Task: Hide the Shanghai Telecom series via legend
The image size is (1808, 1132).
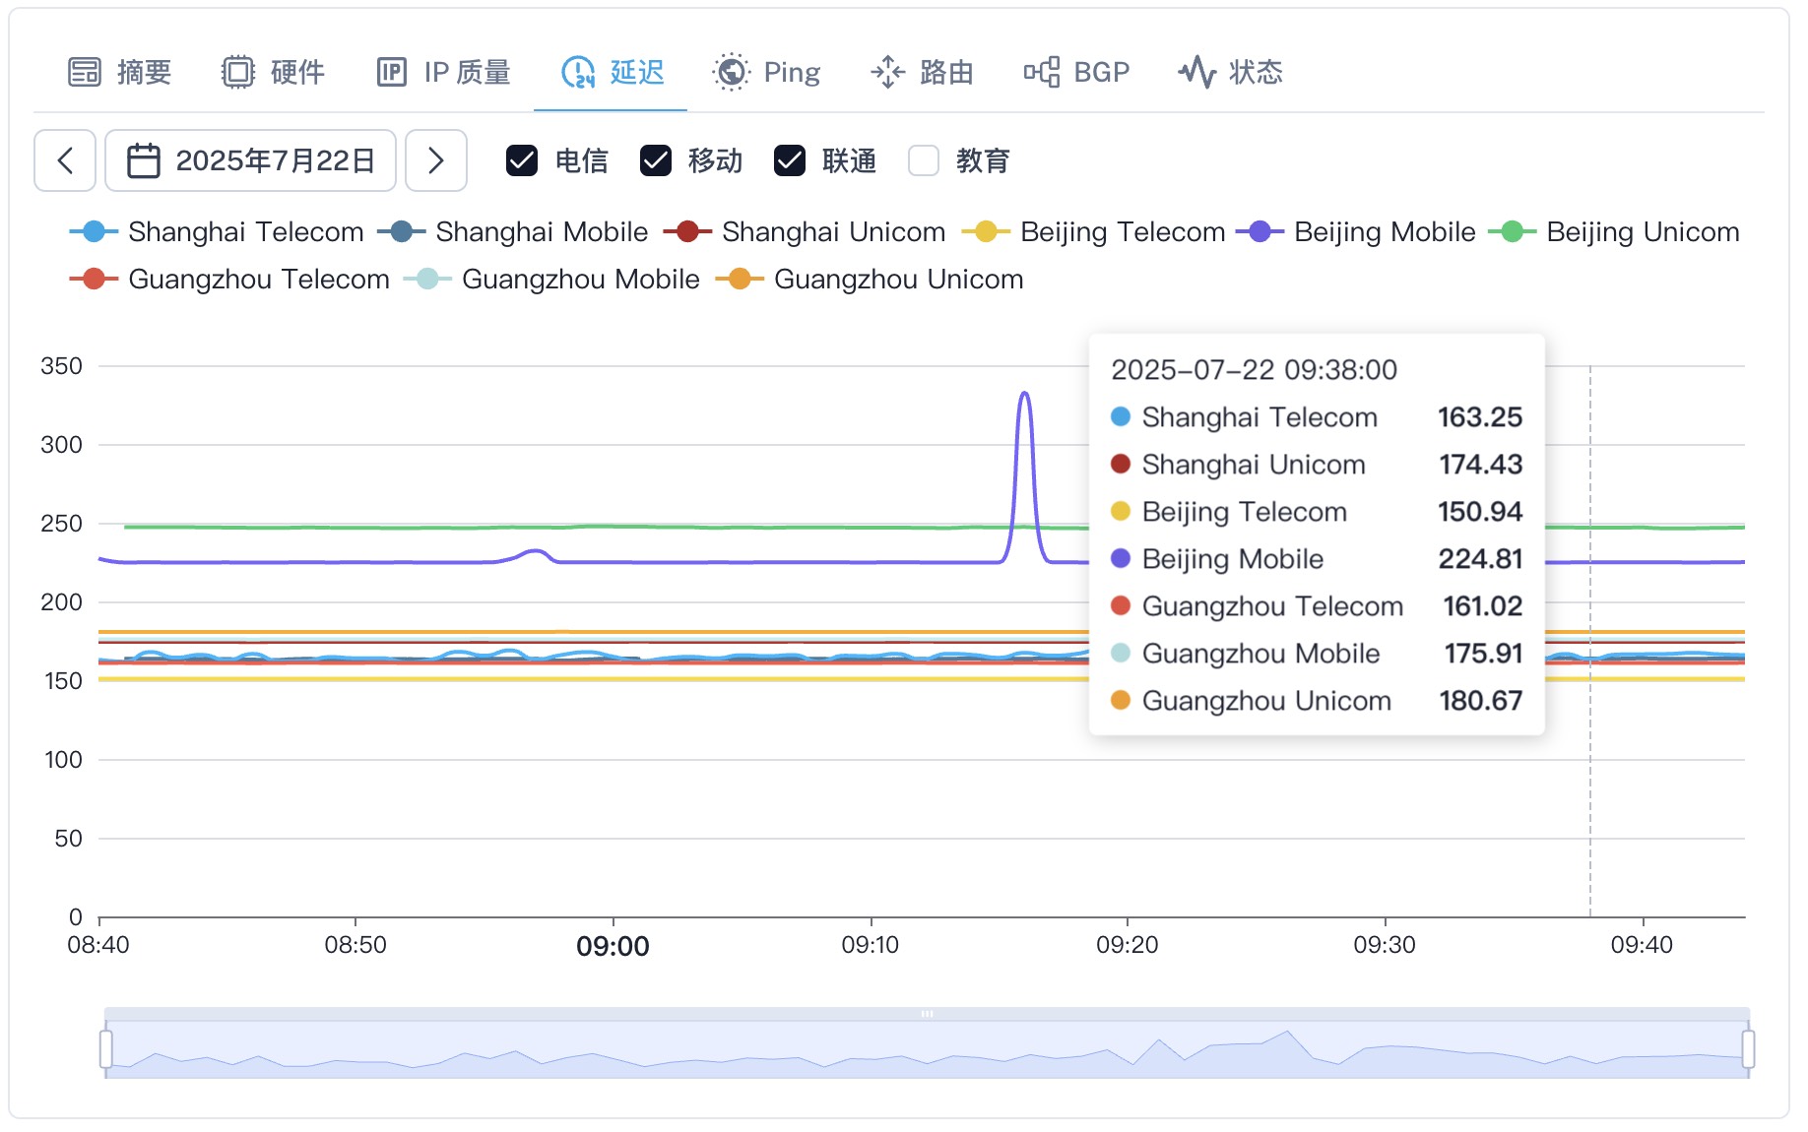Action: point(217,231)
